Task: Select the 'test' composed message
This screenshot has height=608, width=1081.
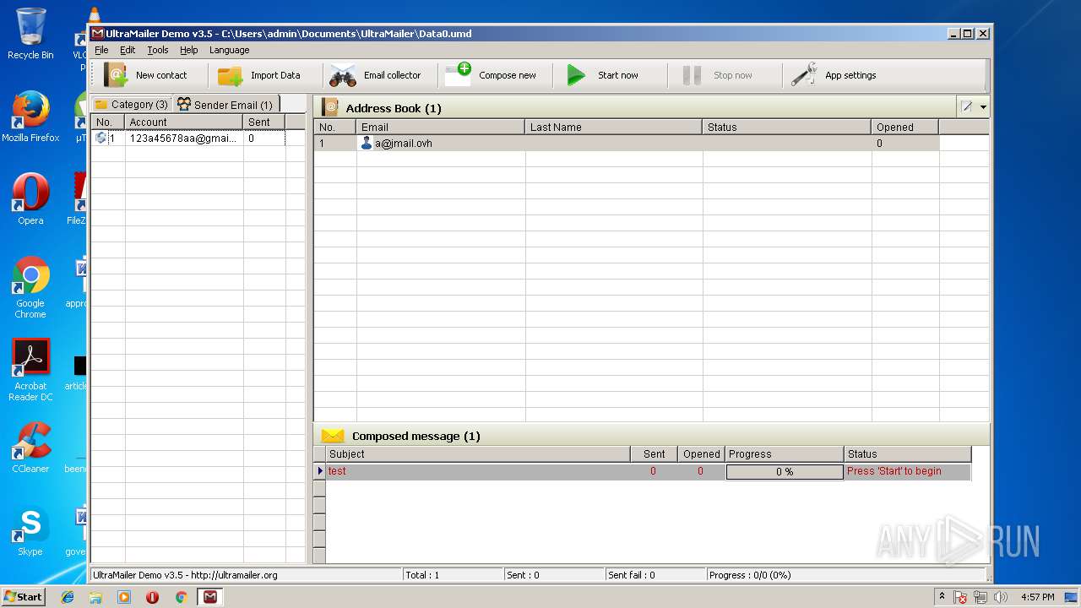Action: pos(478,471)
